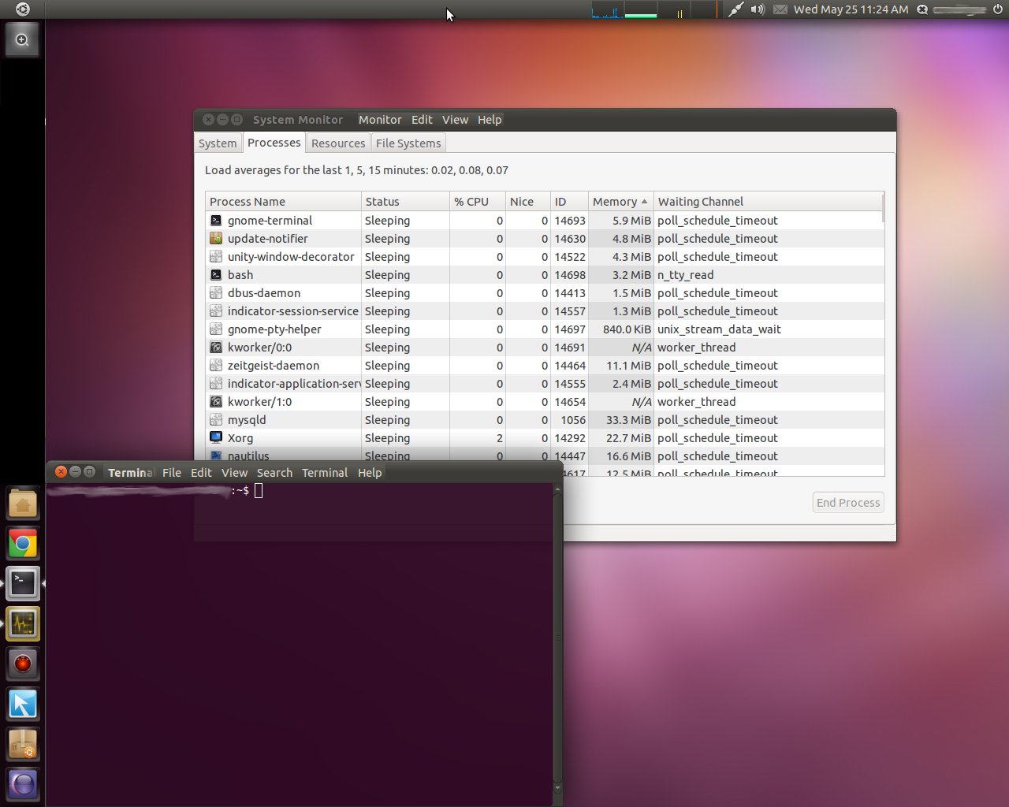Viewport: 1009px width, 807px height.
Task: Open Google Chrome from the launcher
Action: (23, 544)
